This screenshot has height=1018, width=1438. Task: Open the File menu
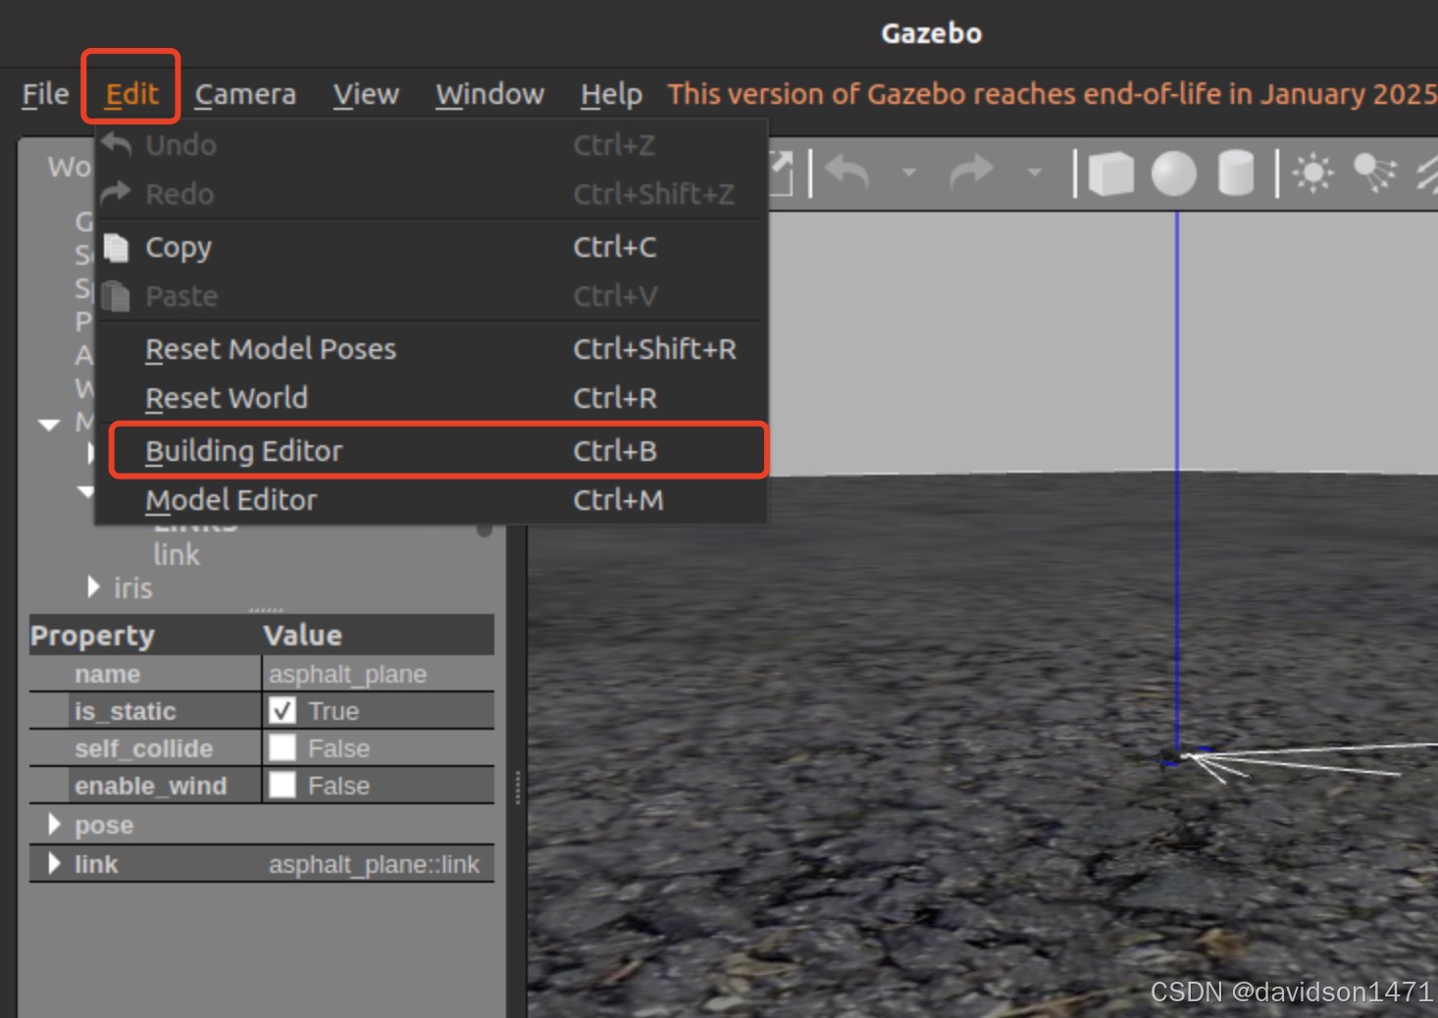(x=45, y=94)
